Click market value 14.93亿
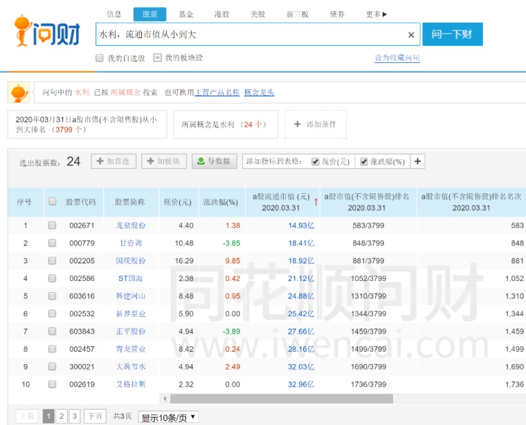 coord(301,226)
